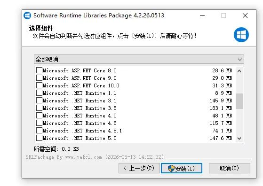The image size is (263, 186).
Task: Enable Microsoft .NET Runtime 1.1 checkbox
Action: point(39,93)
